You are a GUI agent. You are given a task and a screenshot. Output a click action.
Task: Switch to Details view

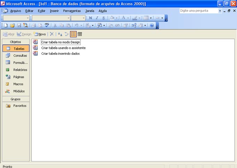pos(80,34)
